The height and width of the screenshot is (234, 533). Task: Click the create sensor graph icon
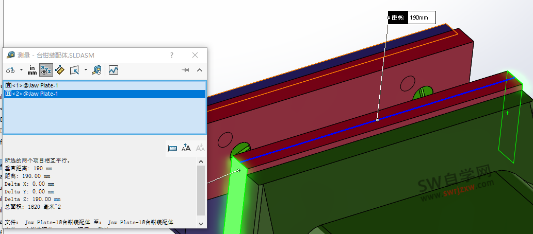click(x=114, y=70)
